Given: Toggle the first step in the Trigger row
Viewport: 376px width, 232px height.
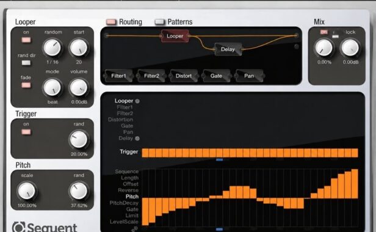Looking at the screenshot, I should (145, 153).
